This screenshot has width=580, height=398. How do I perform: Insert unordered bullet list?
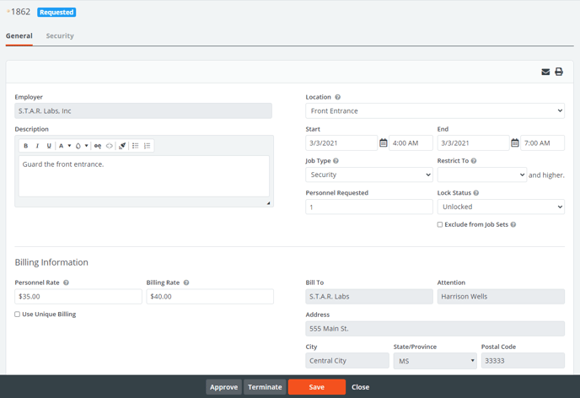135,146
